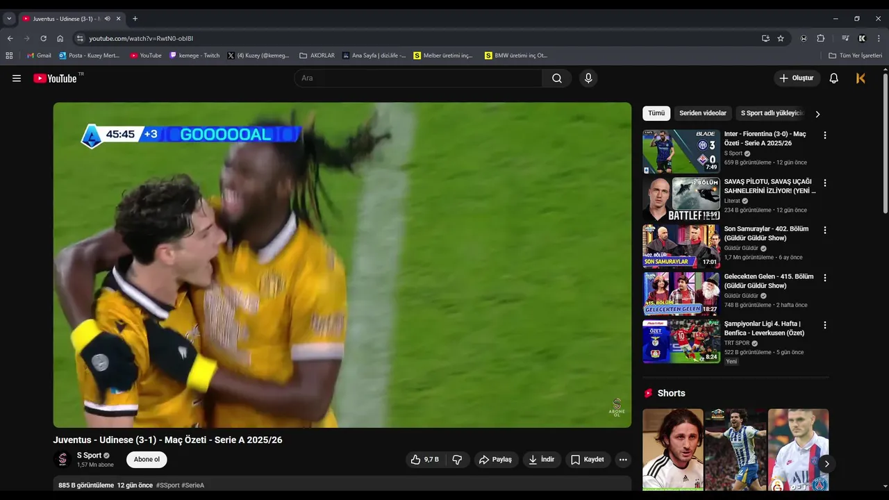This screenshot has height=500, width=889.
Task: Open a new browser tab
Action: 135,19
